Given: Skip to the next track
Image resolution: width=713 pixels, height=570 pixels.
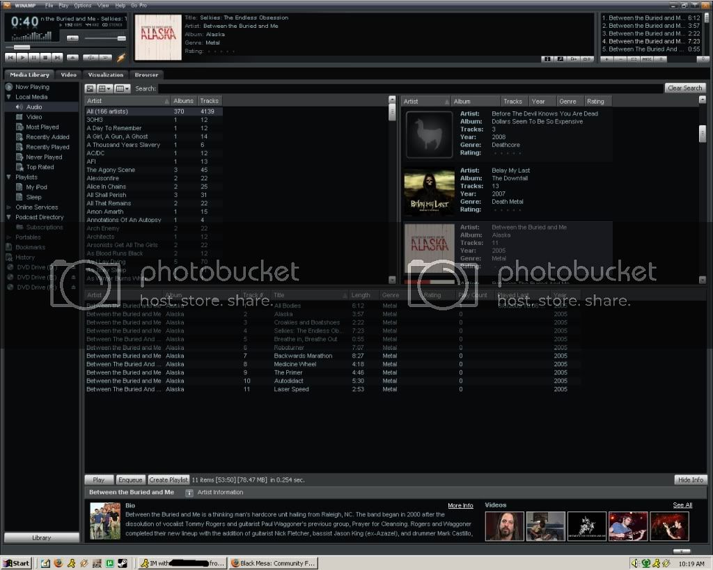Looking at the screenshot, I should point(57,57).
